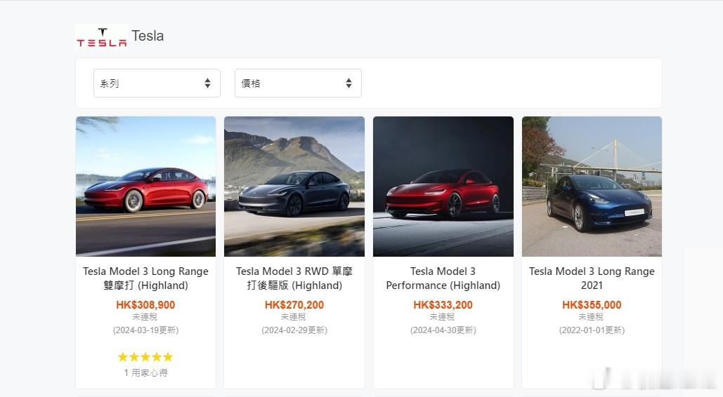Click the Tesla Model 3 RWD 單摩打後驅版 title
723x397 pixels.
(x=294, y=278)
